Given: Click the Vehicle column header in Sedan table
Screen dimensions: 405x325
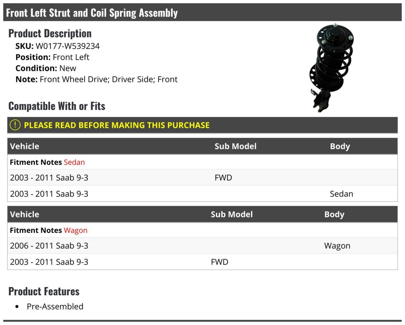Looking at the screenshot, I should pos(25,146).
